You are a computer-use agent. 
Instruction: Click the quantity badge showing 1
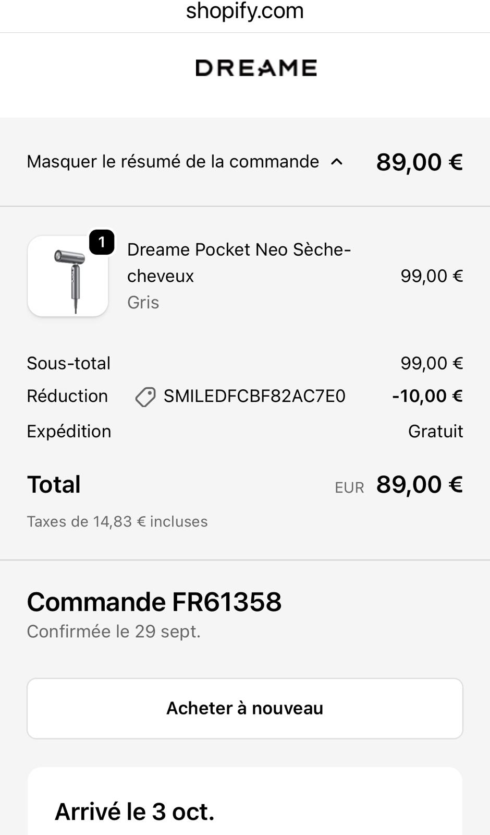click(102, 242)
